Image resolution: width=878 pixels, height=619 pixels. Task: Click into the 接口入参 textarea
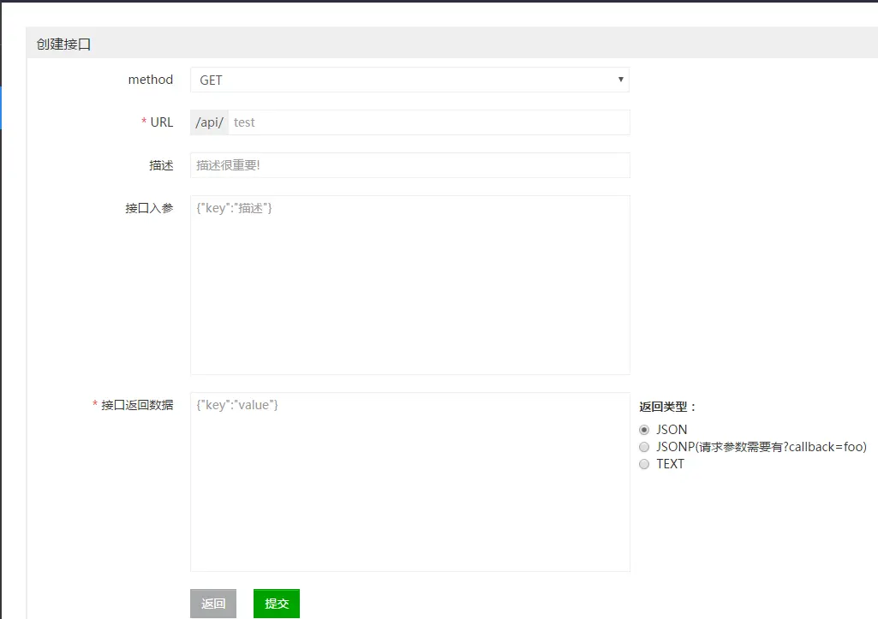(x=410, y=285)
